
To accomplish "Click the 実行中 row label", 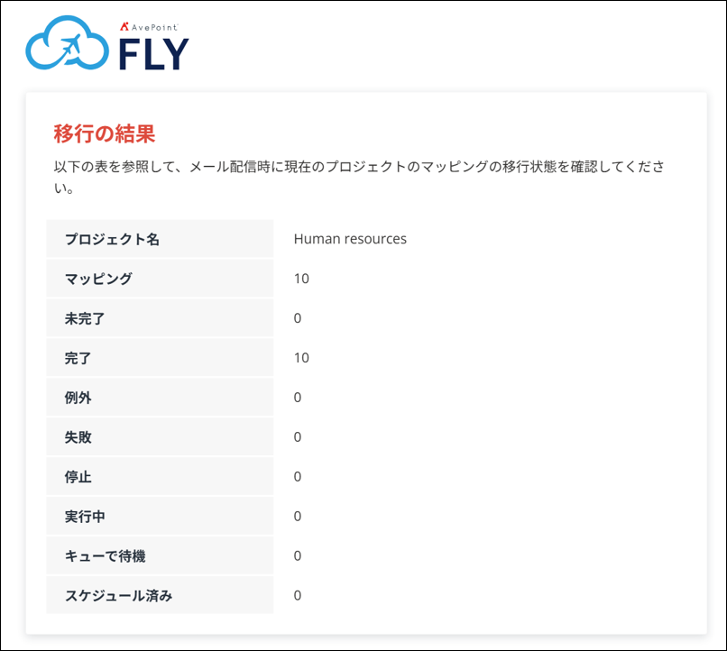I will (x=85, y=517).
